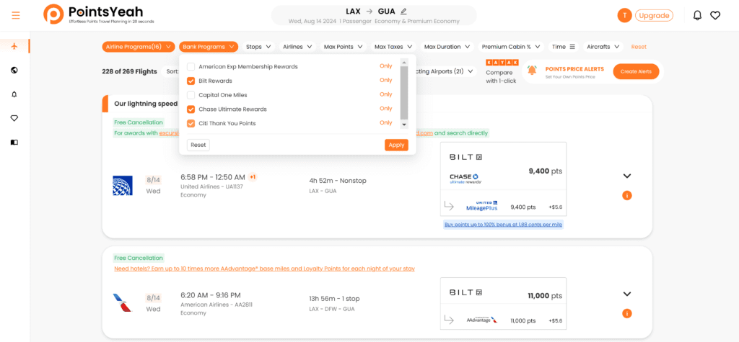This screenshot has height=342, width=739.
Task: Edit route with the pencil icon
Action: coord(403,12)
